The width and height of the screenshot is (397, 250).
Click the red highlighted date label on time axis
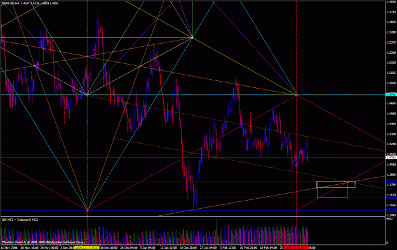coord(296,247)
